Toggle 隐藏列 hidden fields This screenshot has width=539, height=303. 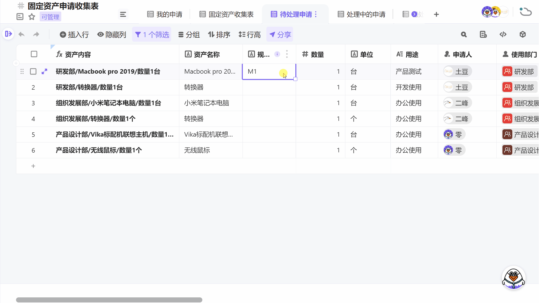coord(112,34)
